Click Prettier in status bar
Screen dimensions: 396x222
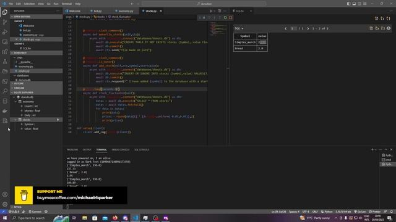pos(374,212)
